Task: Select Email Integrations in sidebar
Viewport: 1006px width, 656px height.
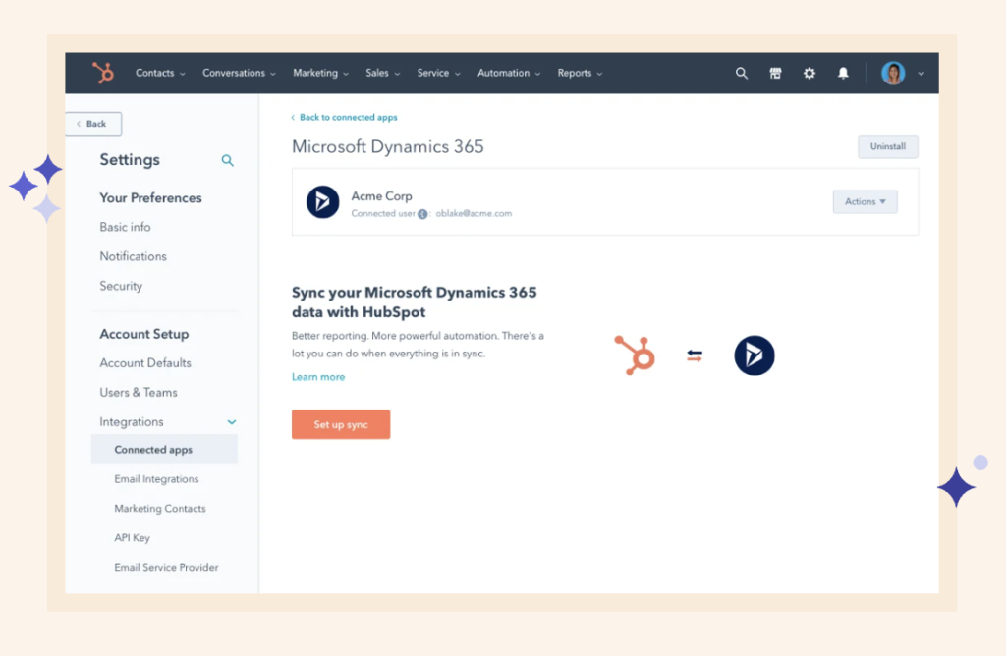Action: (156, 479)
